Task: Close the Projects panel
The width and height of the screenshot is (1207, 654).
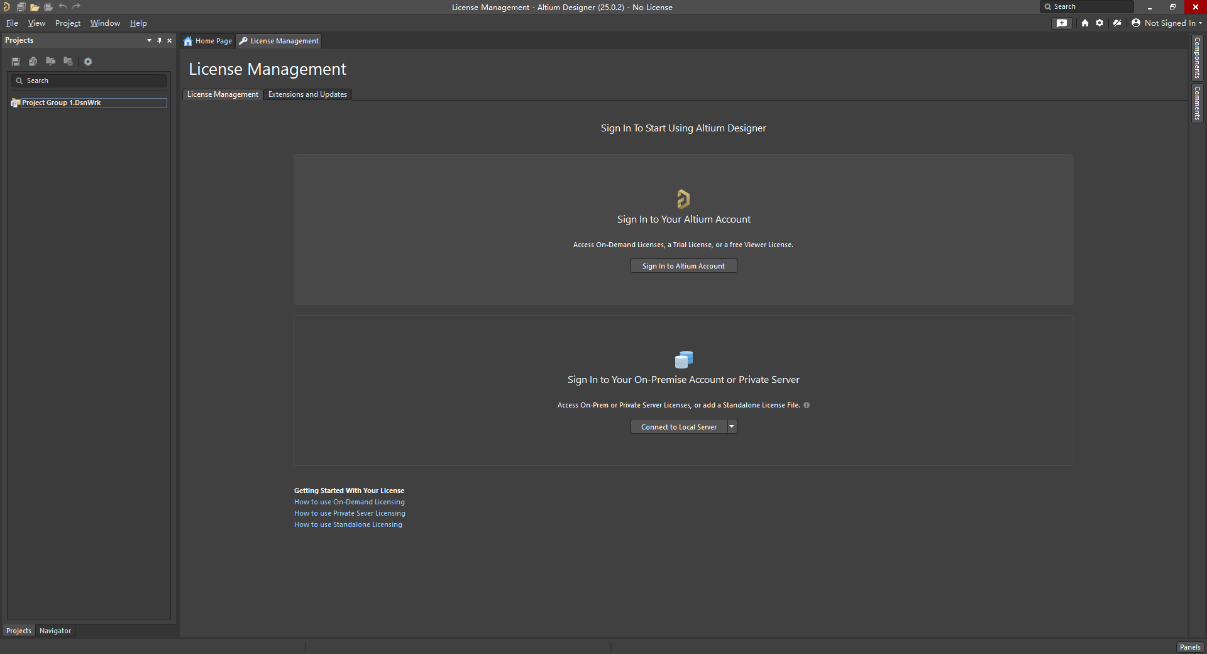Action: 169,40
